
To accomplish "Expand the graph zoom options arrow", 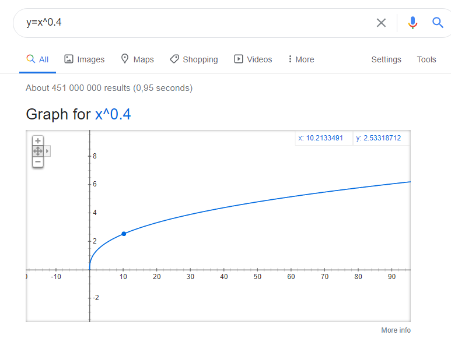I will pyautogui.click(x=47, y=151).
